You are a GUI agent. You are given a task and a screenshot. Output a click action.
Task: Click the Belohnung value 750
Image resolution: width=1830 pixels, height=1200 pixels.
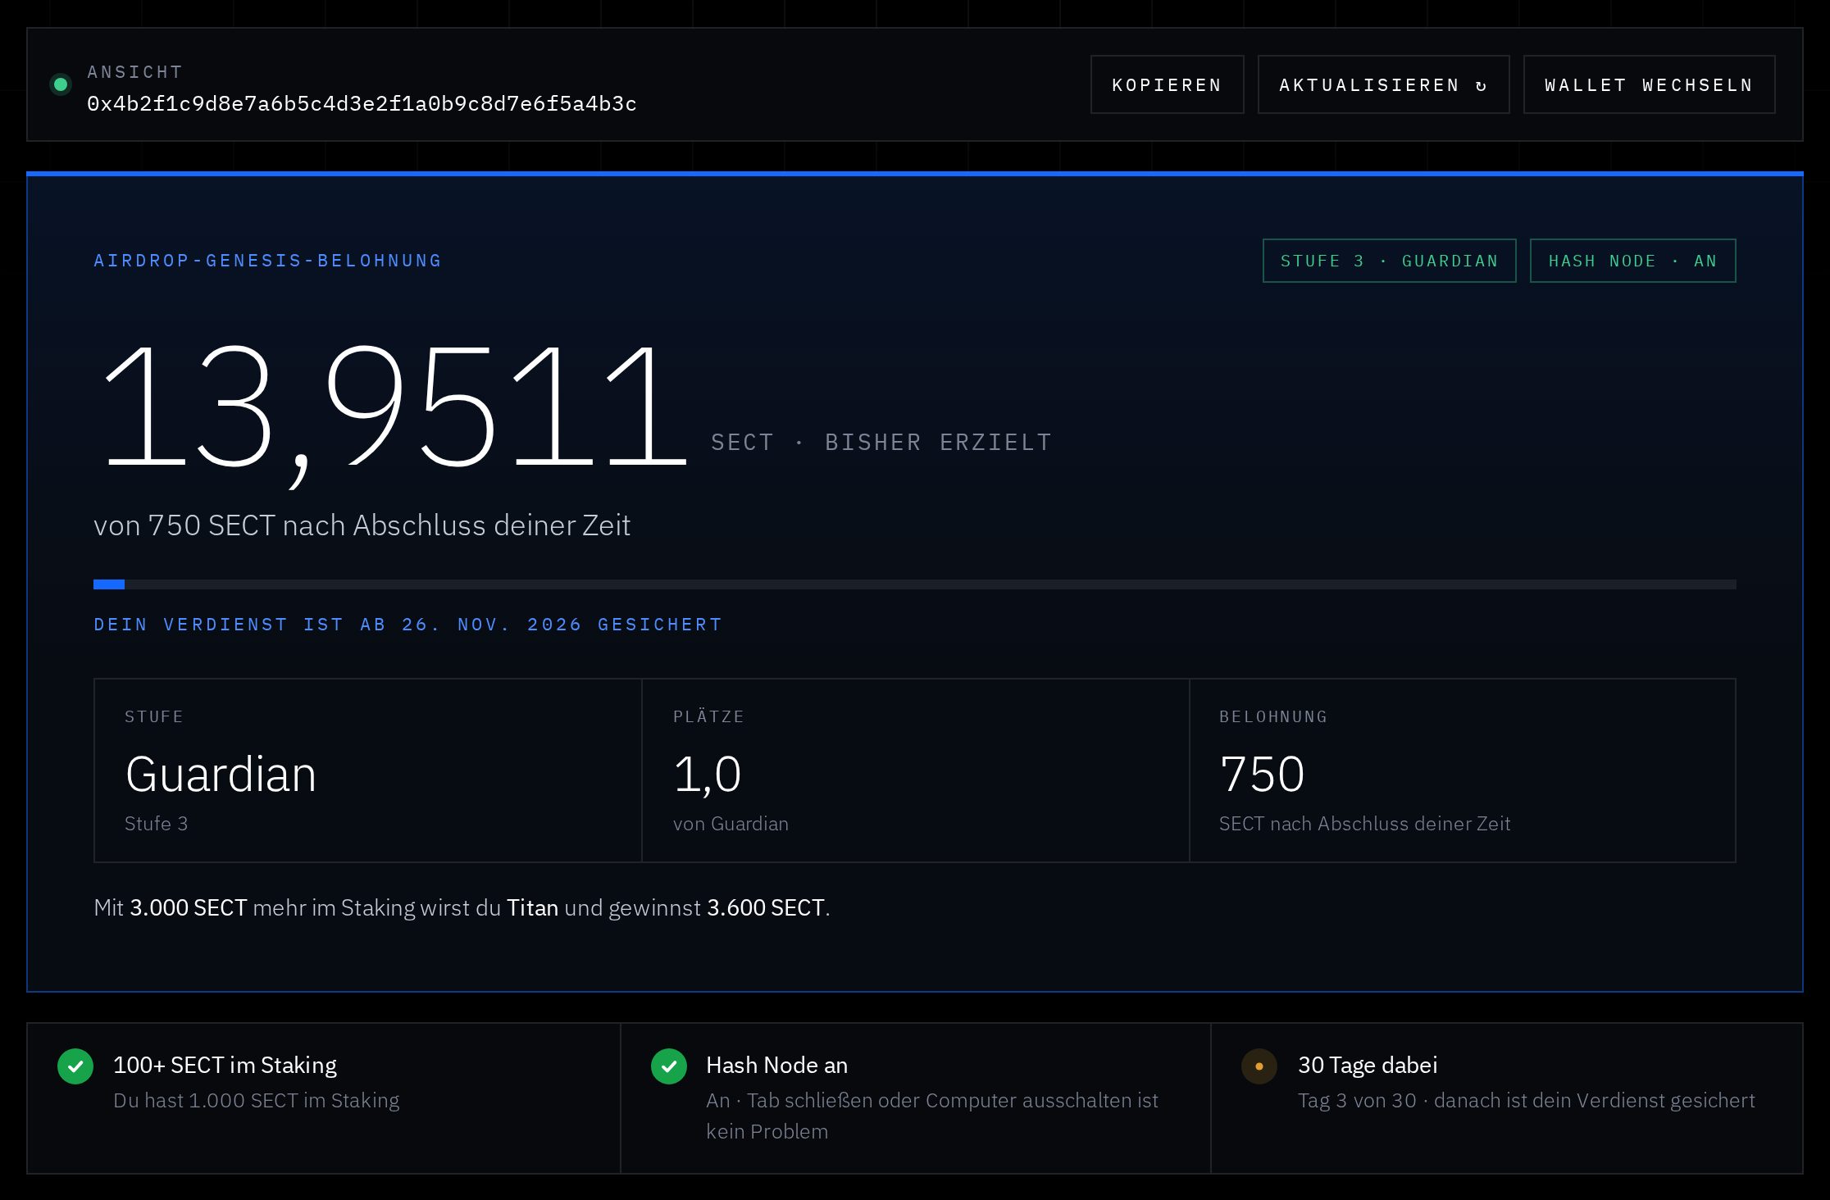(1262, 774)
